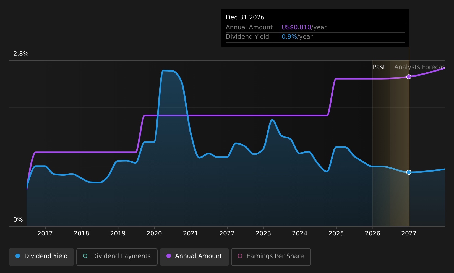Click the 2027 x-axis label
Viewport: 454px width, 273px height.
[x=409, y=233]
